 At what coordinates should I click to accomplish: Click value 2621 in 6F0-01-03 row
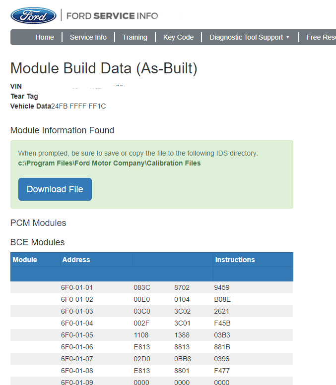click(x=222, y=311)
